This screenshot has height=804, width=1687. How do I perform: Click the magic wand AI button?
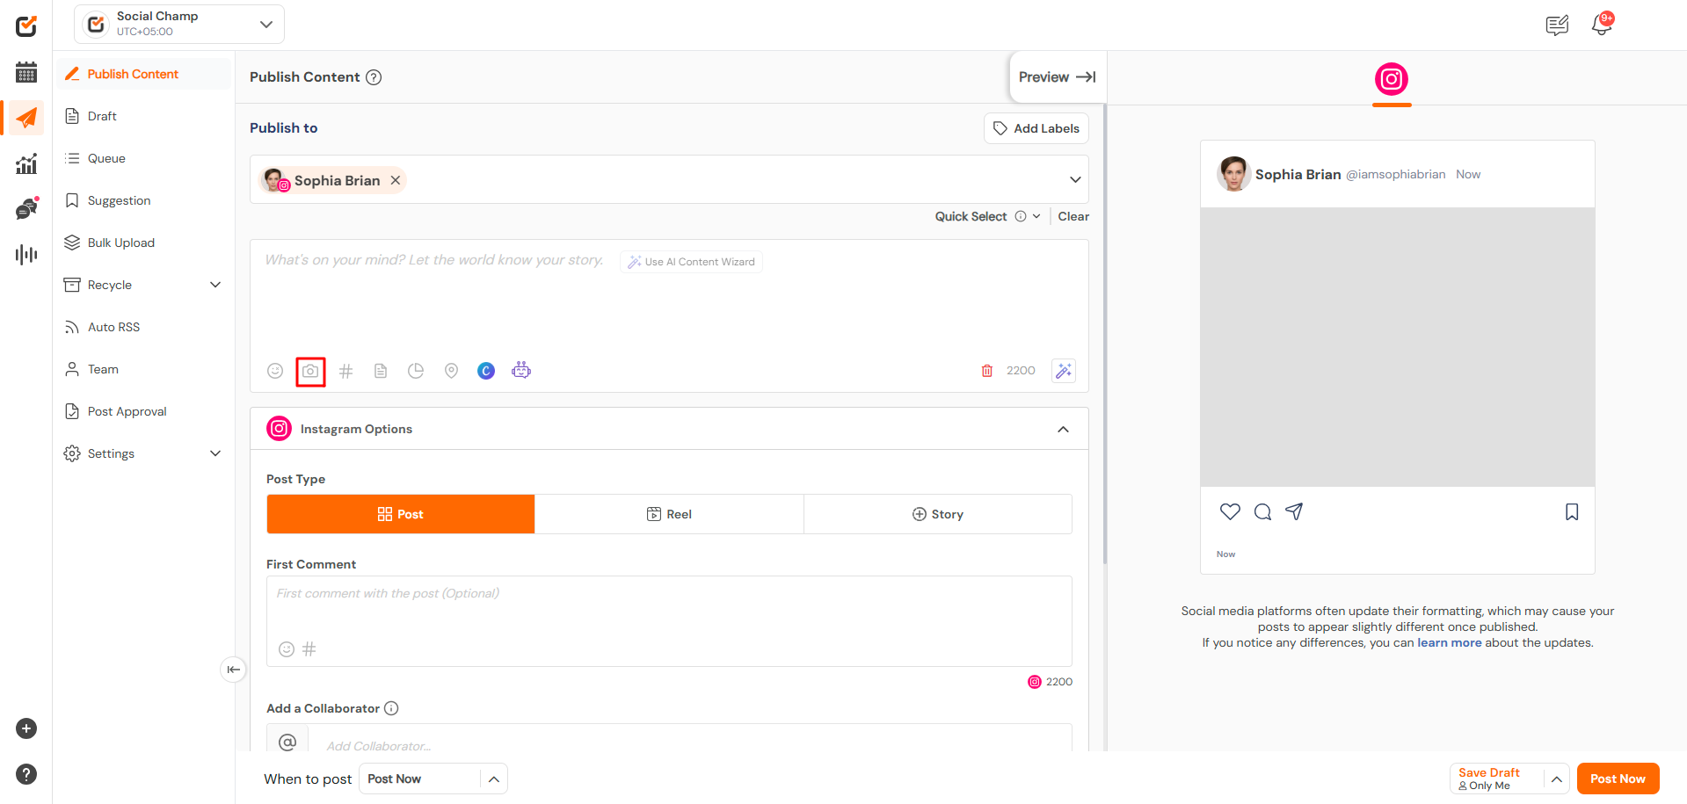pyautogui.click(x=1064, y=371)
